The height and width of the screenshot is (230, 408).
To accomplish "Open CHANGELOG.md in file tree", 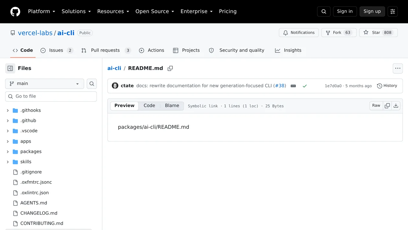I will click(39, 213).
